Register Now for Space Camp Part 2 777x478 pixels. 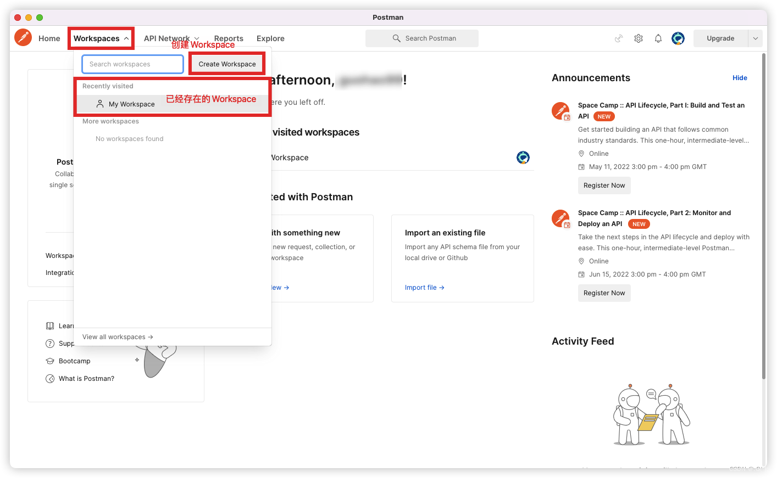click(x=604, y=293)
